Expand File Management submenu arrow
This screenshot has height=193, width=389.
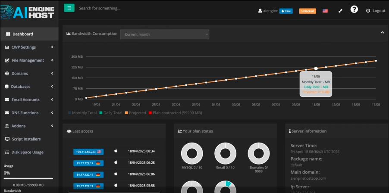52,60
